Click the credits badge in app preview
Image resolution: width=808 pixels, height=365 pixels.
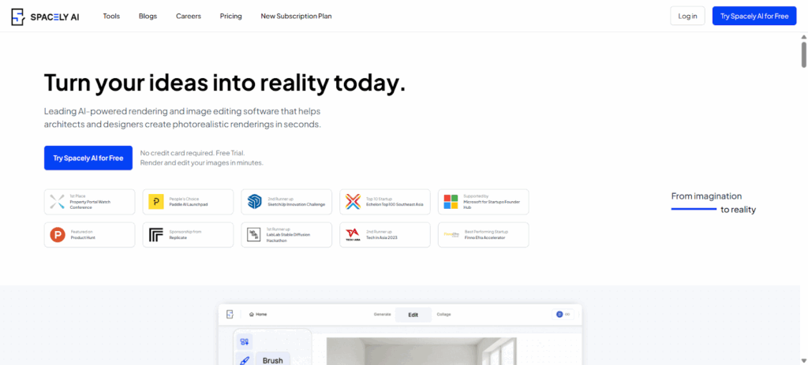563,314
